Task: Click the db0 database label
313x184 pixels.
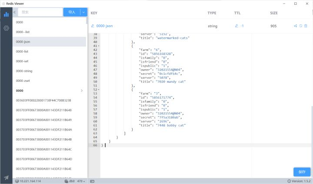Action: tap(72, 181)
